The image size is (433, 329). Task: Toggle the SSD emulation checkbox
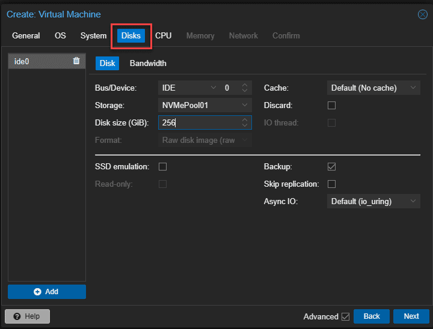pos(162,166)
